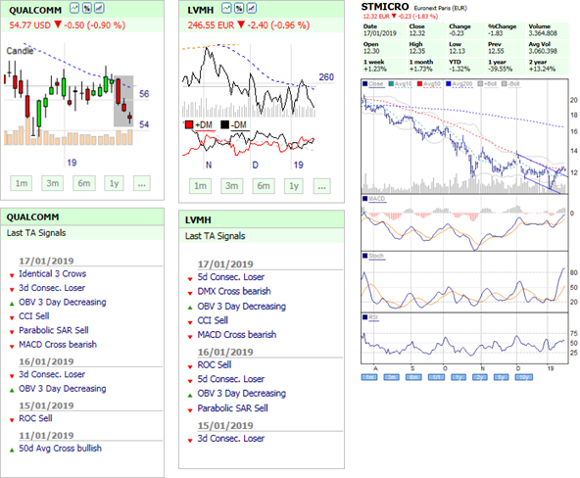Toggle the MACD indicator legend

point(374,199)
